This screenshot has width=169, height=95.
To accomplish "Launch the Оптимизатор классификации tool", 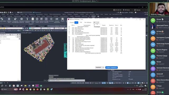I will 15,20.
